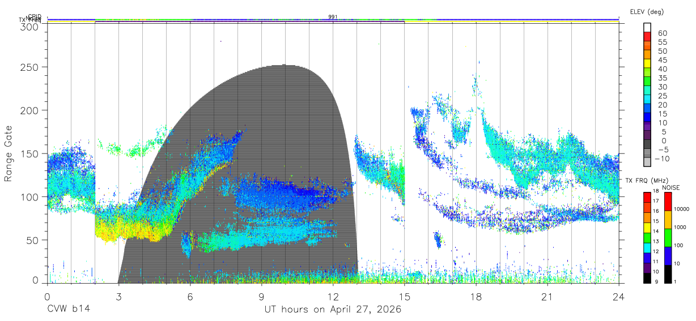This screenshot has height=321, width=696.
Task: Click the 'ELEV (deg)' colorbar title
Action: pyautogui.click(x=647, y=11)
